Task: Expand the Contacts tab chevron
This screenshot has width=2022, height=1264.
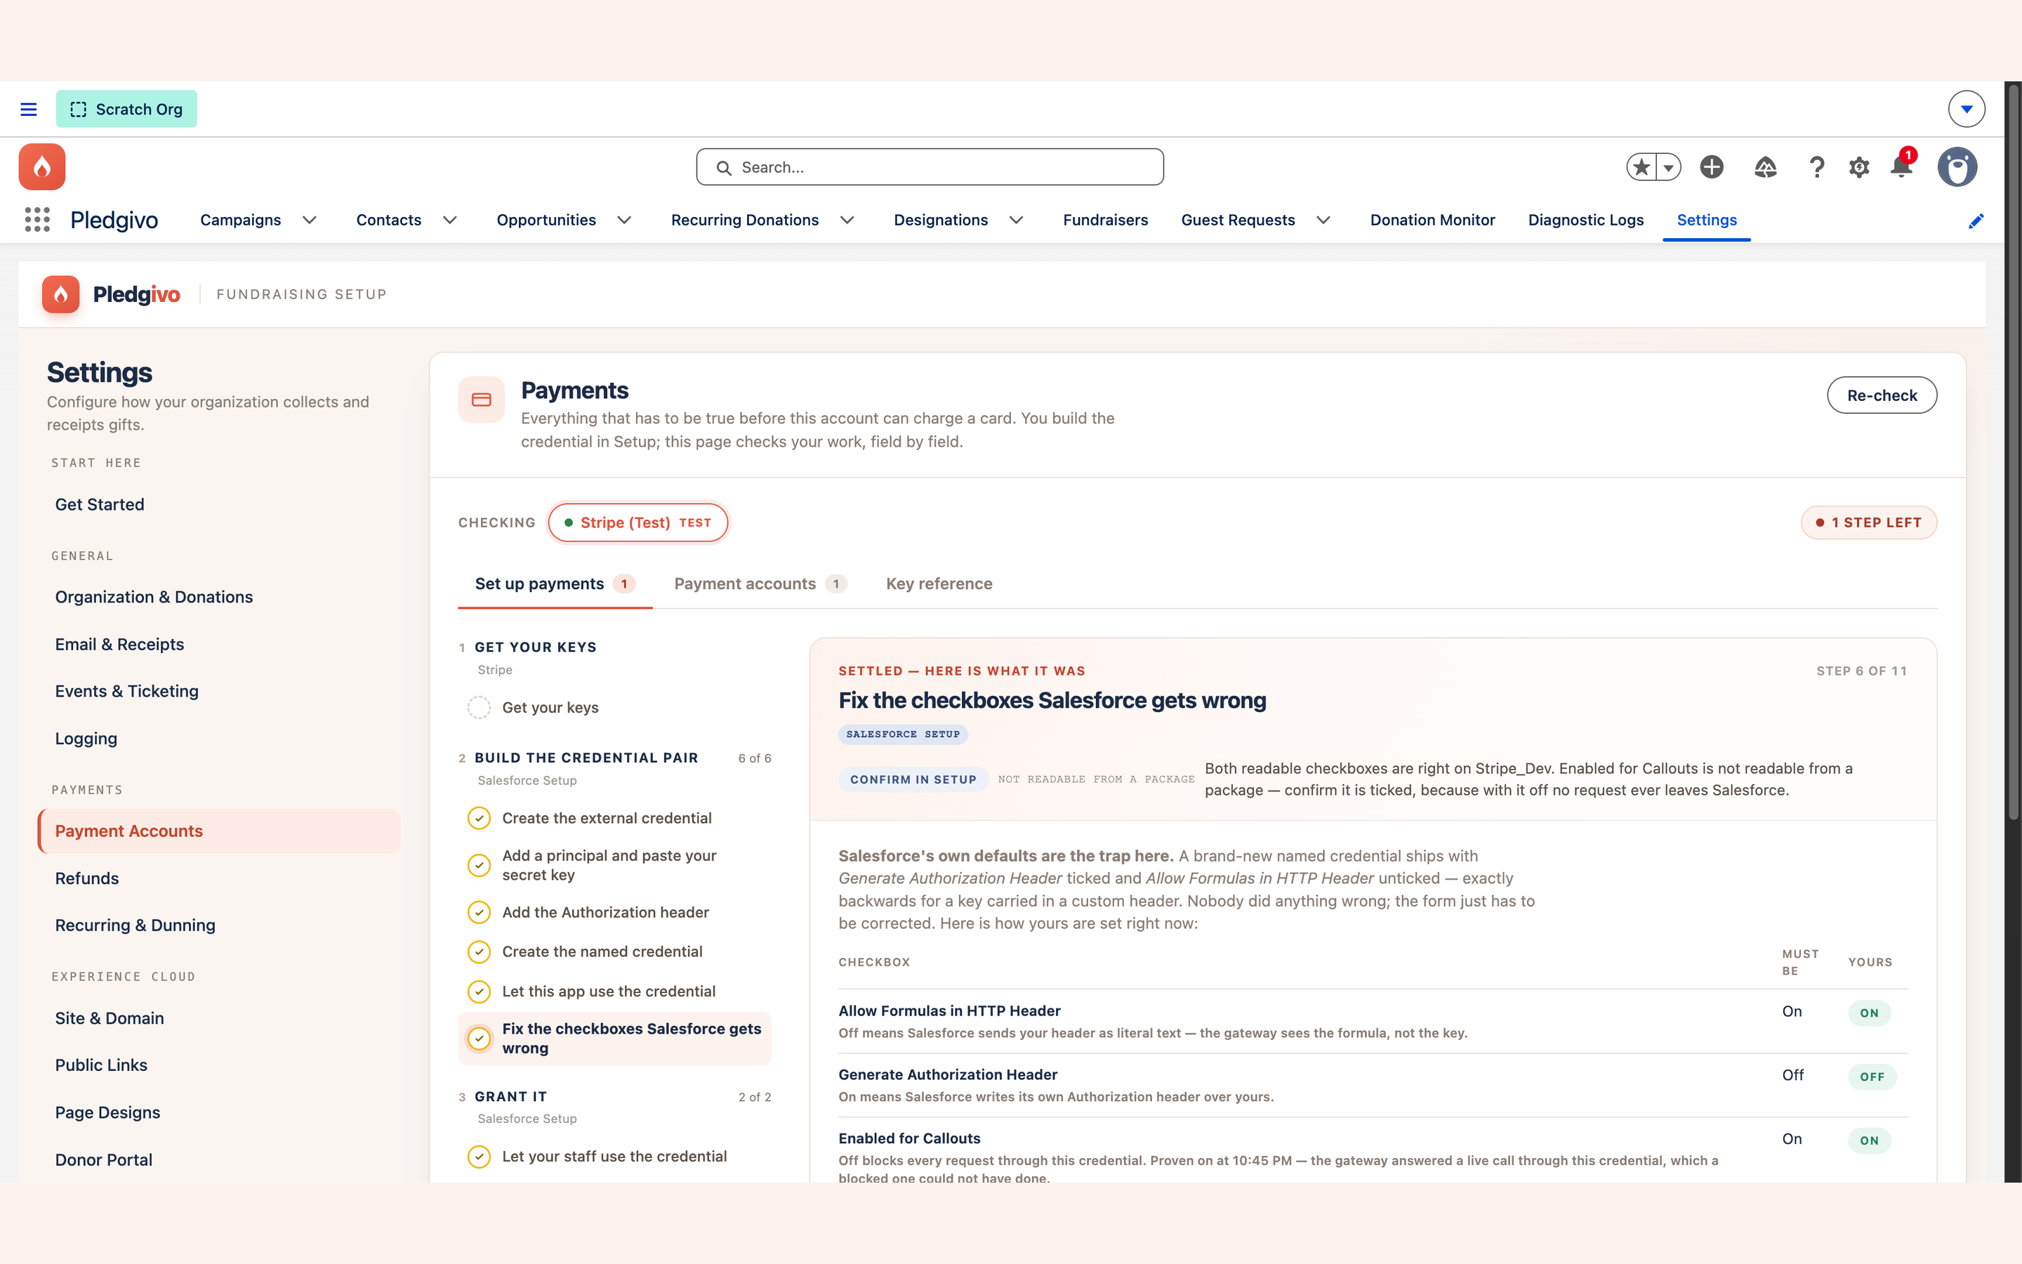Action: click(450, 220)
